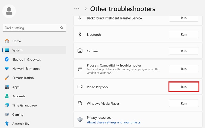Click the breadcrumb chevron arrow
205x128 pixels.
(x=86, y=9)
